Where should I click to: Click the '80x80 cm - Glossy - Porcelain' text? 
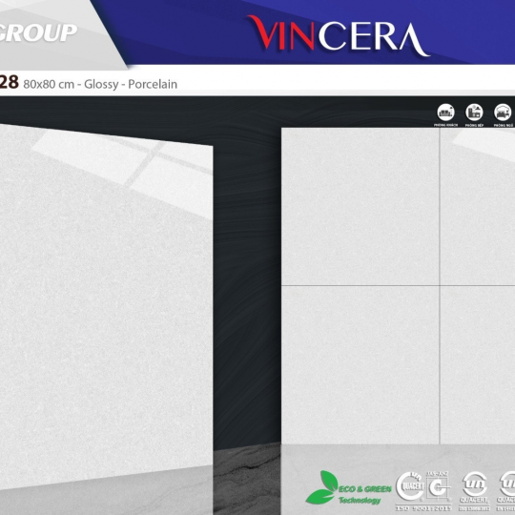tap(100, 84)
